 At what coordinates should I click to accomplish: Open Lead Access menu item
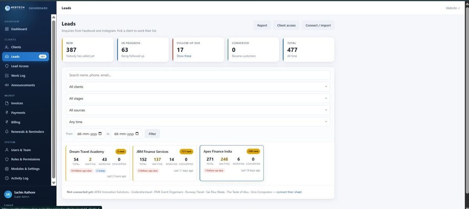click(25, 66)
